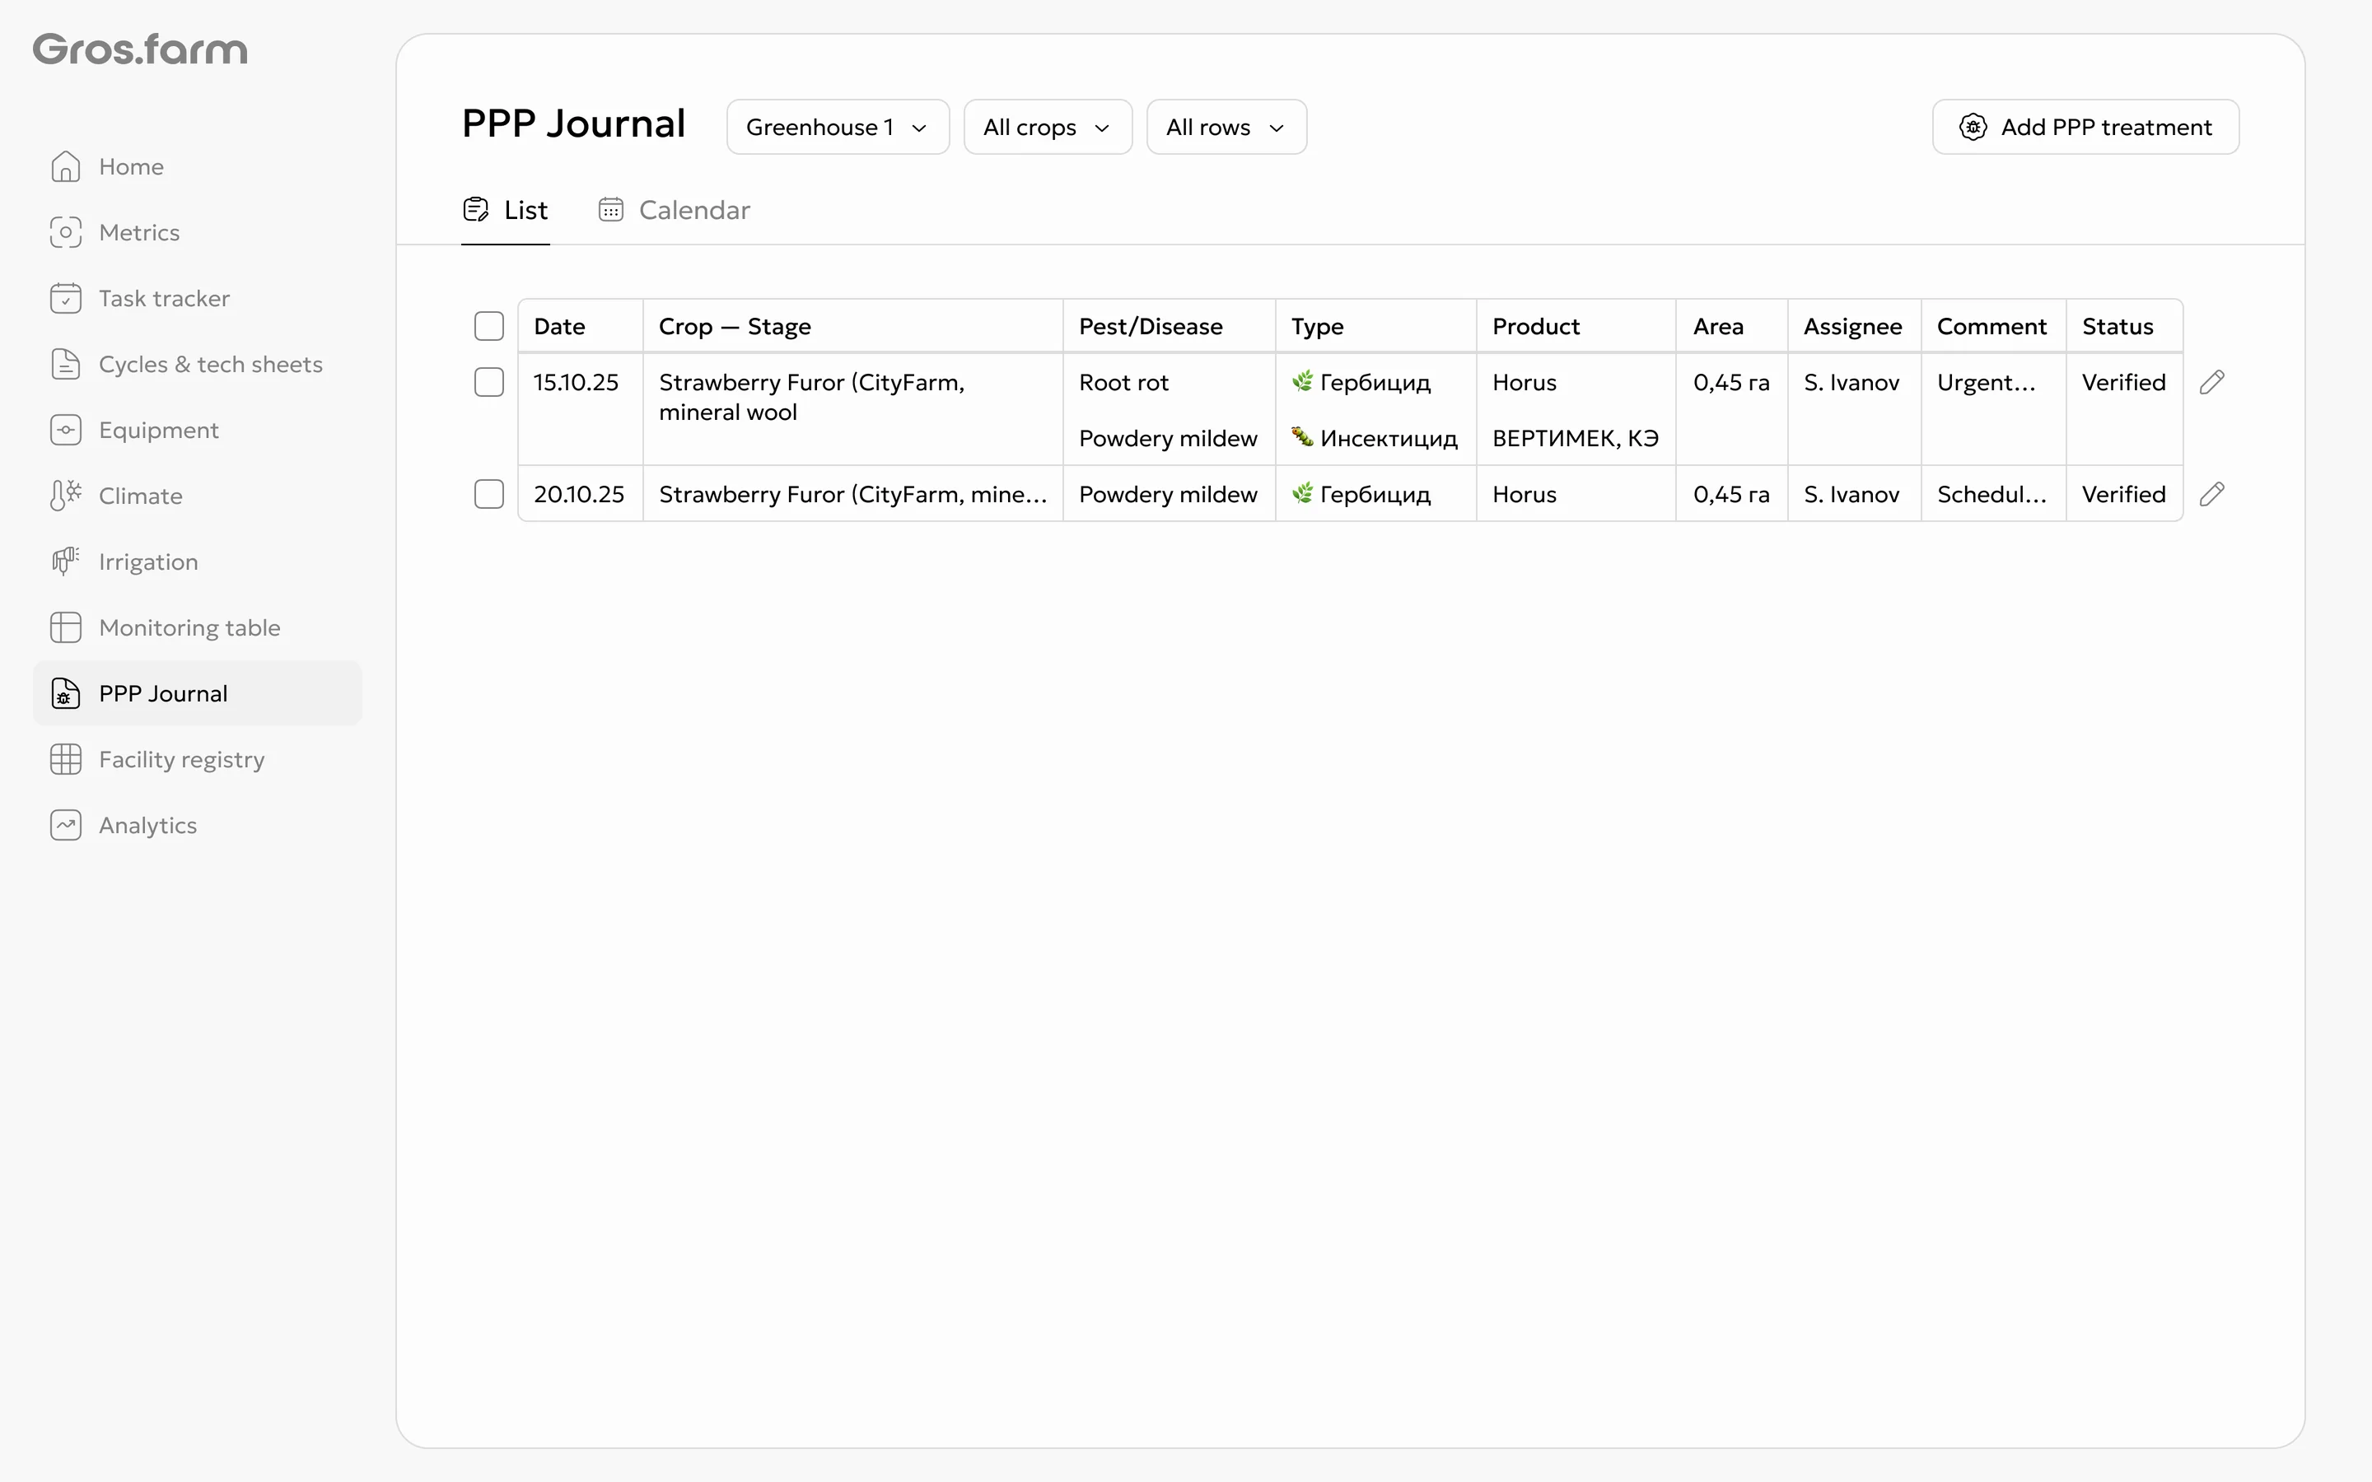Viewport: 2372px width, 1482px height.
Task: Click the Task tracker calendar-check icon
Action: 66,298
